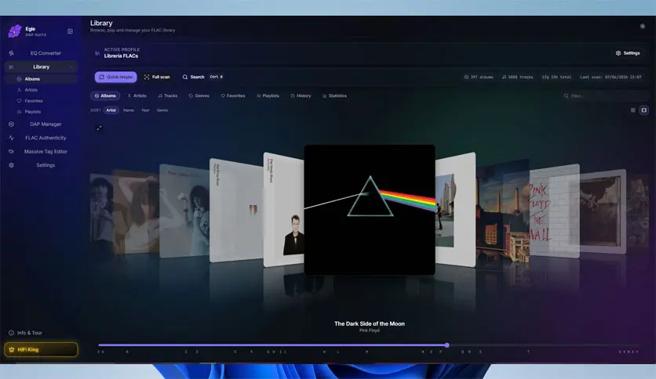Sort albums by Year

[x=145, y=110]
